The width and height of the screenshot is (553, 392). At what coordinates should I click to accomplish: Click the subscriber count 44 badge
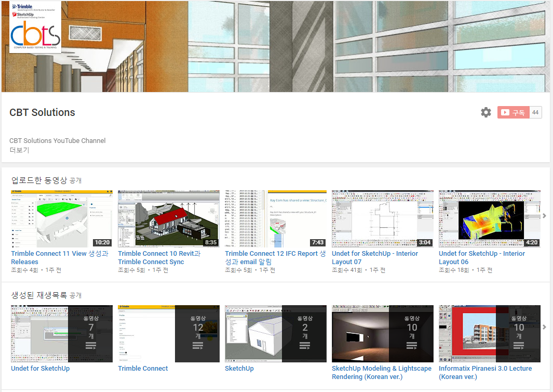(x=535, y=112)
